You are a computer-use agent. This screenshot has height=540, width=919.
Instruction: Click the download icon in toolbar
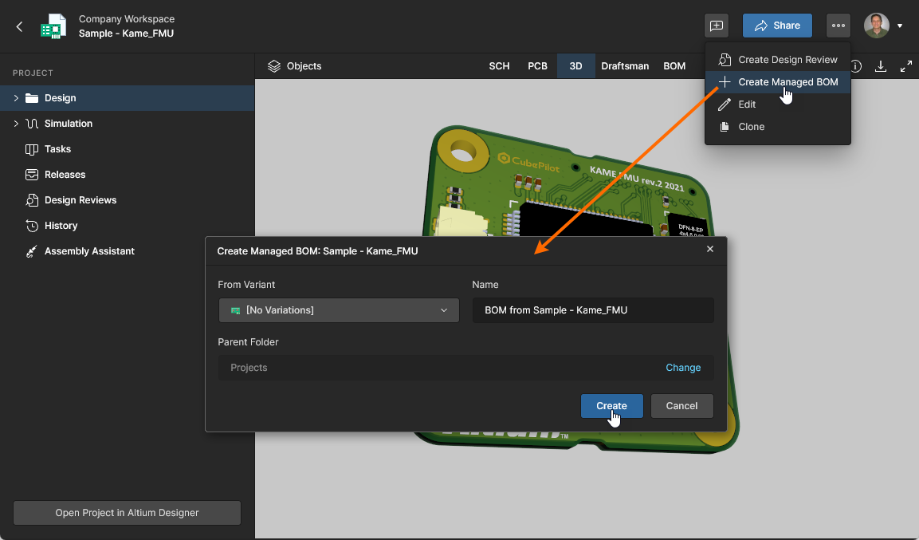pyautogui.click(x=880, y=66)
